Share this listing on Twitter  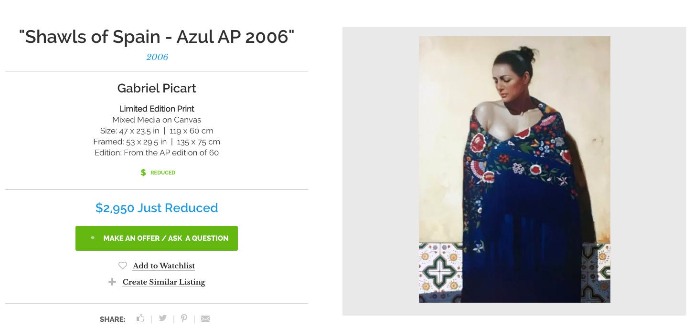tap(162, 318)
